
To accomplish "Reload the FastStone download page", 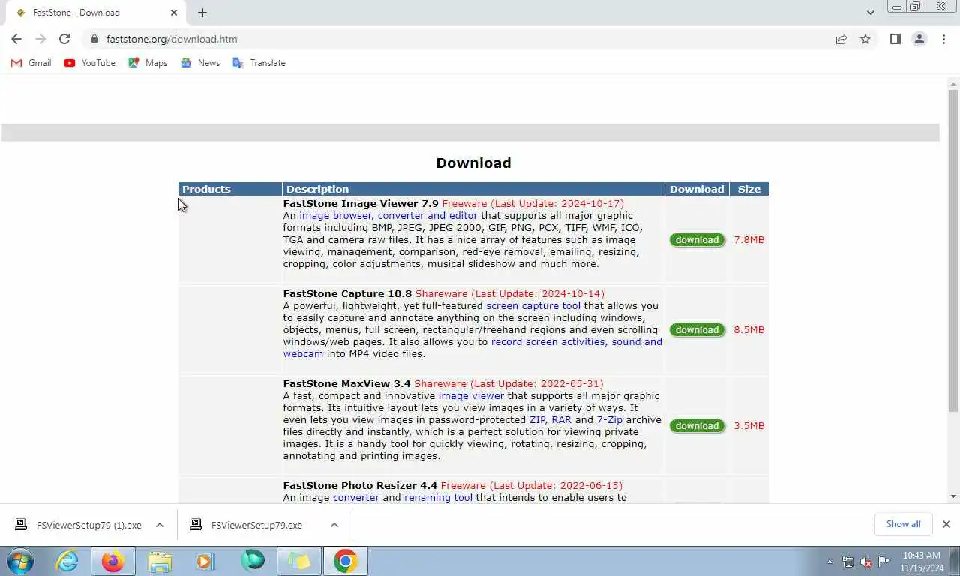I will (x=64, y=39).
